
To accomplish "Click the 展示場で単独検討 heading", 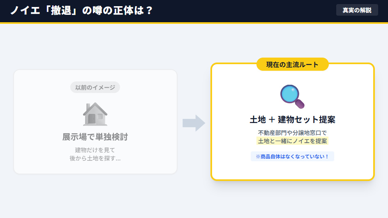I will pyautogui.click(x=95, y=137).
